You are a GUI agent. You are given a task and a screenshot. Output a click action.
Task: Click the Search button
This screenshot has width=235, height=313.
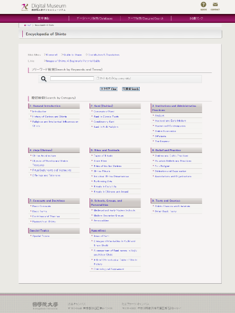[131, 89]
